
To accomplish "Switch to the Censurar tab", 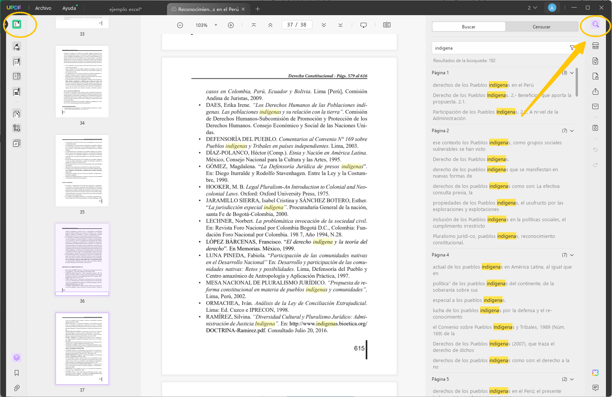I will (x=541, y=27).
